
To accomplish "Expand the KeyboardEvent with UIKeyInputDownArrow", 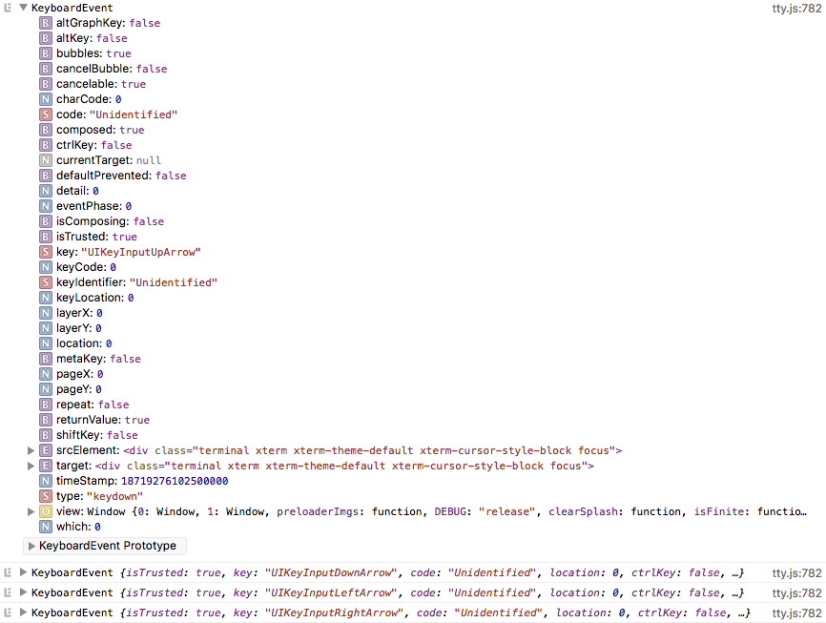I will pos(21,572).
